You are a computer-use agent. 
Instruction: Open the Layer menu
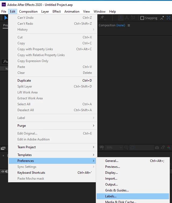[x=45, y=12]
